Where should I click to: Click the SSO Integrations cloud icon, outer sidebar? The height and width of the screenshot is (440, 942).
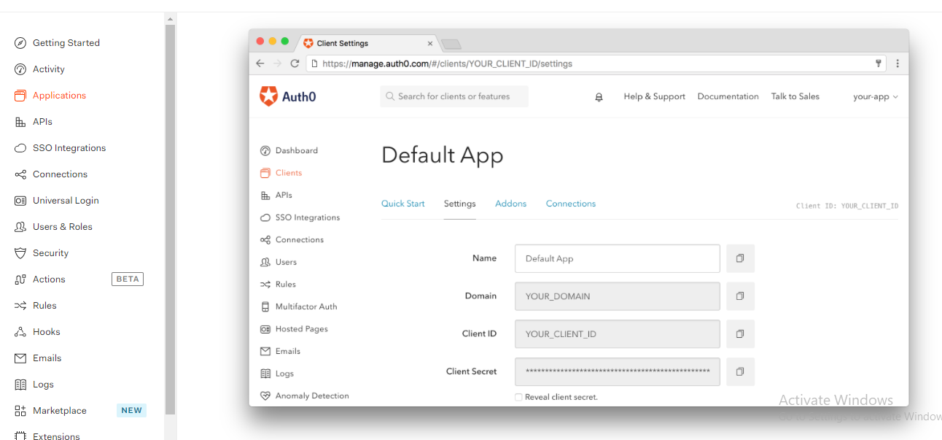pos(20,148)
